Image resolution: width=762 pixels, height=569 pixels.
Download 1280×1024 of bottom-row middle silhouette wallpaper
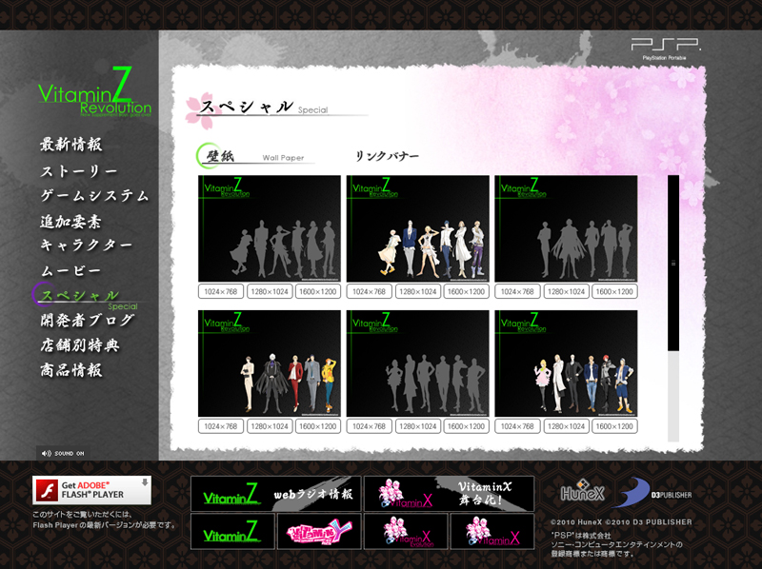point(418,426)
